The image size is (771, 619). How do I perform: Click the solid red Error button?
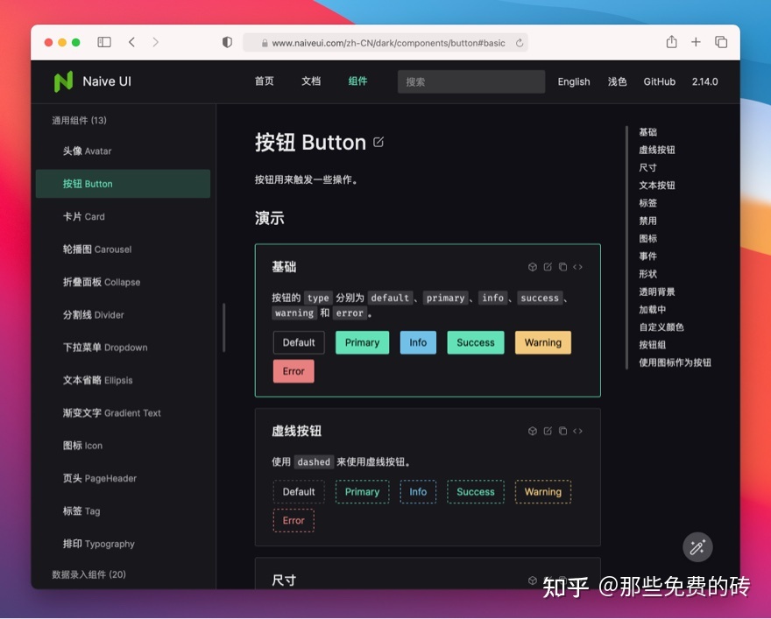[x=294, y=371]
